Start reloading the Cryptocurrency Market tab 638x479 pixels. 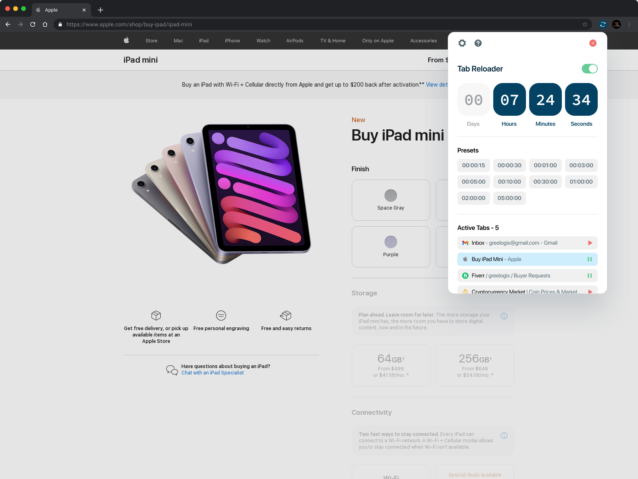590,292
